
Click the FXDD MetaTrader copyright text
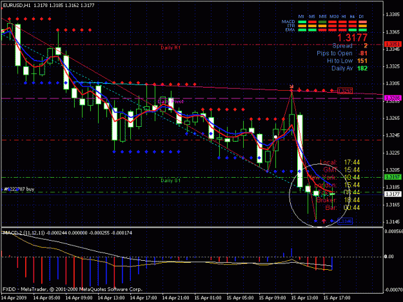click(72, 289)
